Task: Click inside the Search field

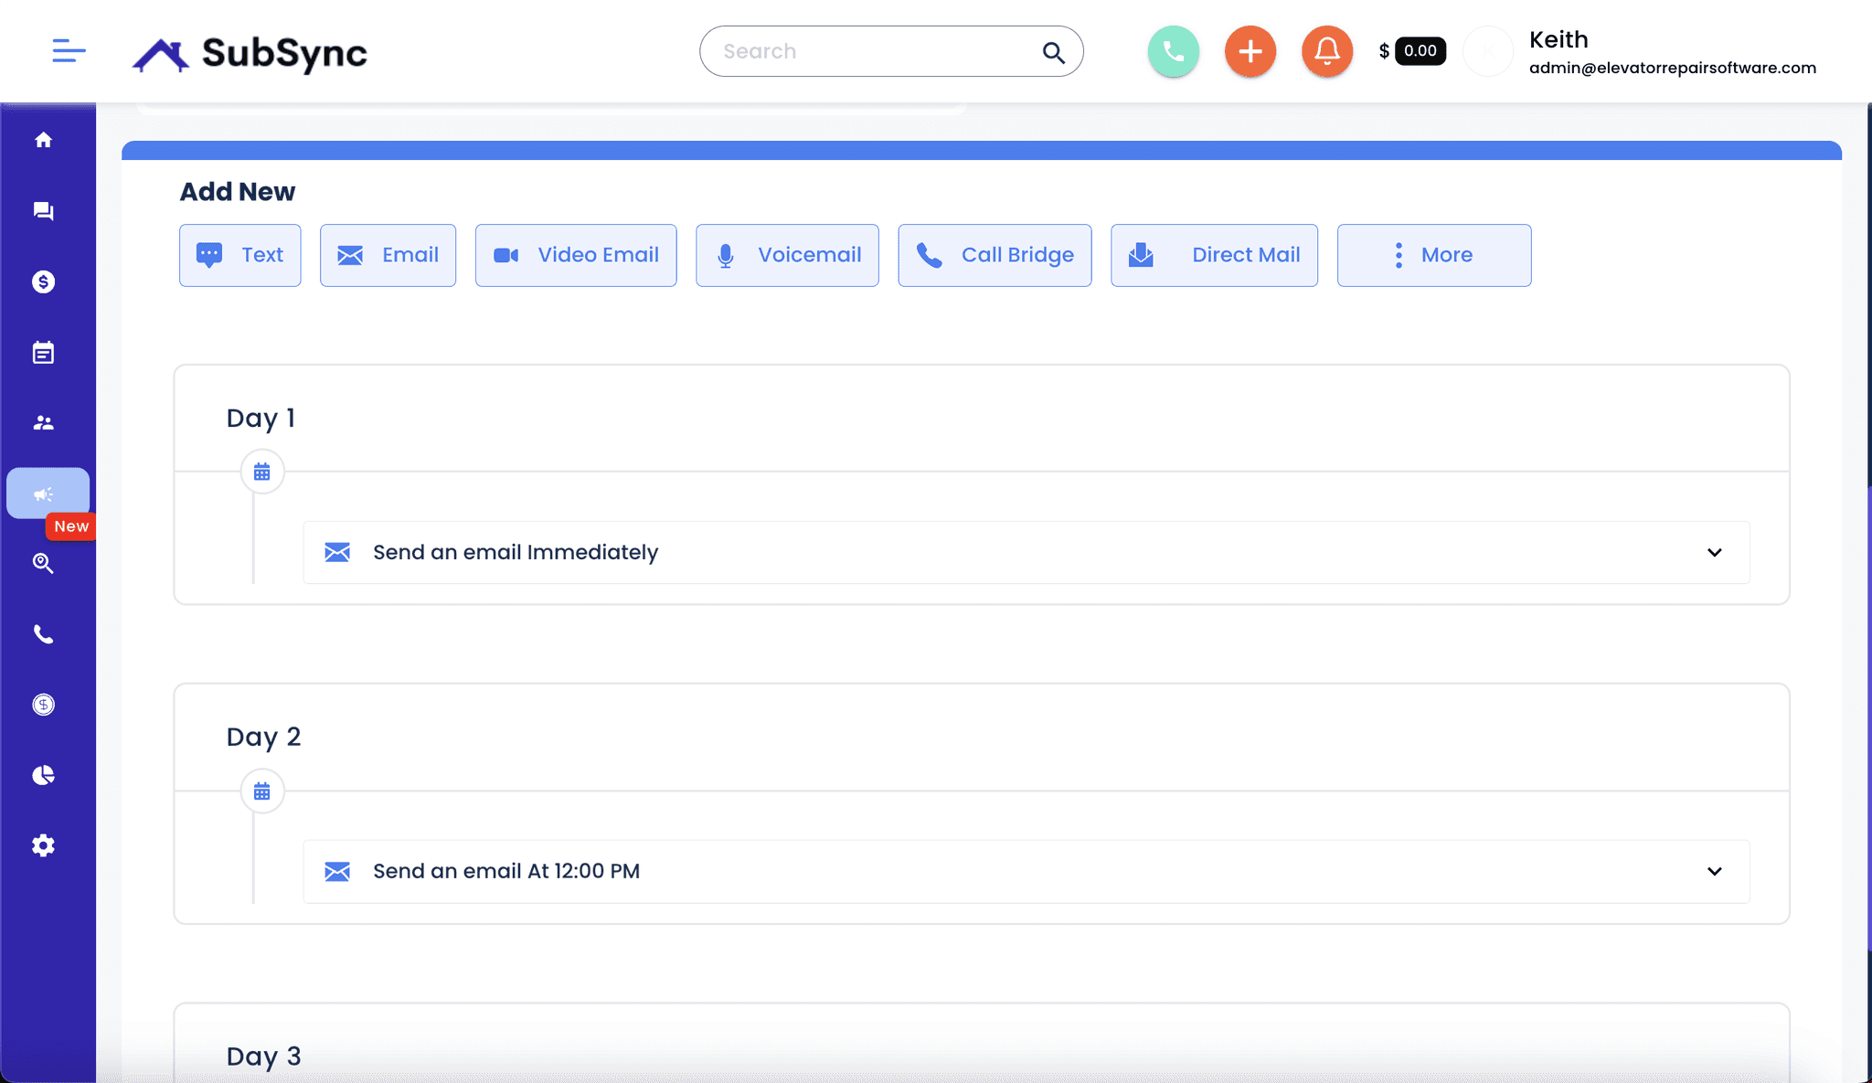Action: (x=868, y=51)
